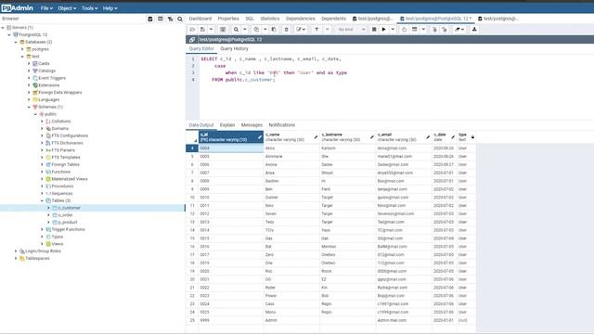594x334 pixels.
Task: Click the Commit transaction icon
Action: [434, 30]
